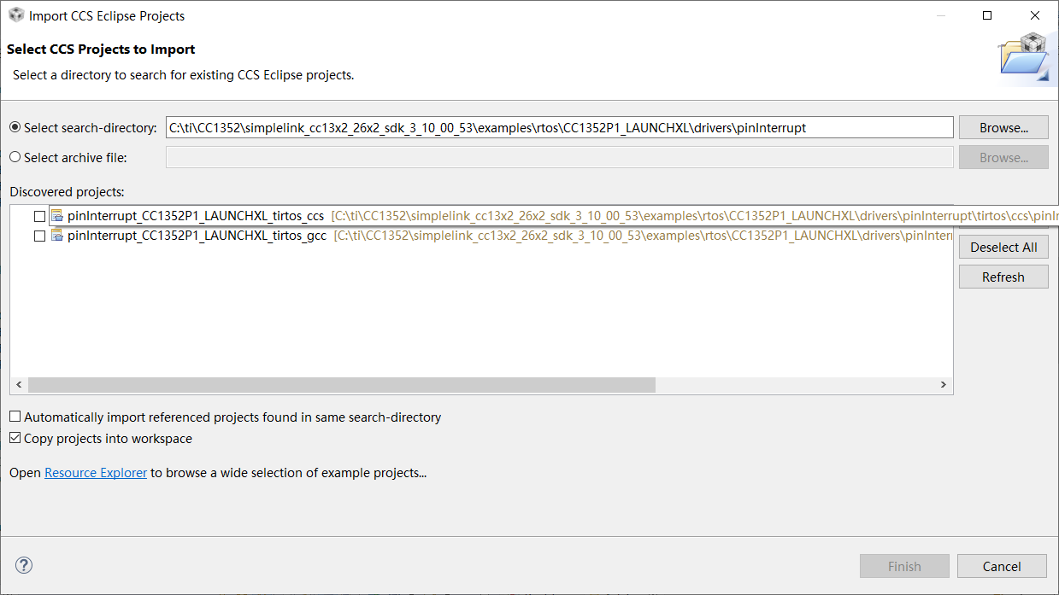Minimize the import dialog window
Image resolution: width=1059 pixels, height=595 pixels.
pyautogui.click(x=939, y=15)
